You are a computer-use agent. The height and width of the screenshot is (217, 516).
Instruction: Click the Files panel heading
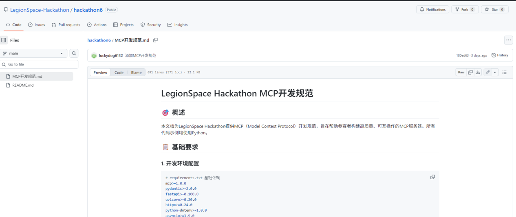coord(15,40)
